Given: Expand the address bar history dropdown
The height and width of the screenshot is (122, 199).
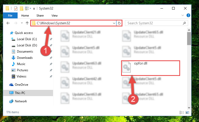Looking at the screenshot, I should 114,23.
